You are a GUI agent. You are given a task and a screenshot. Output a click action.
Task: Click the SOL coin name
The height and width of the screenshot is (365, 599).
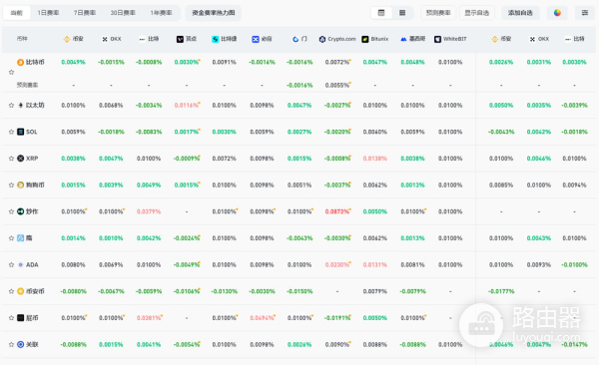[x=32, y=132]
